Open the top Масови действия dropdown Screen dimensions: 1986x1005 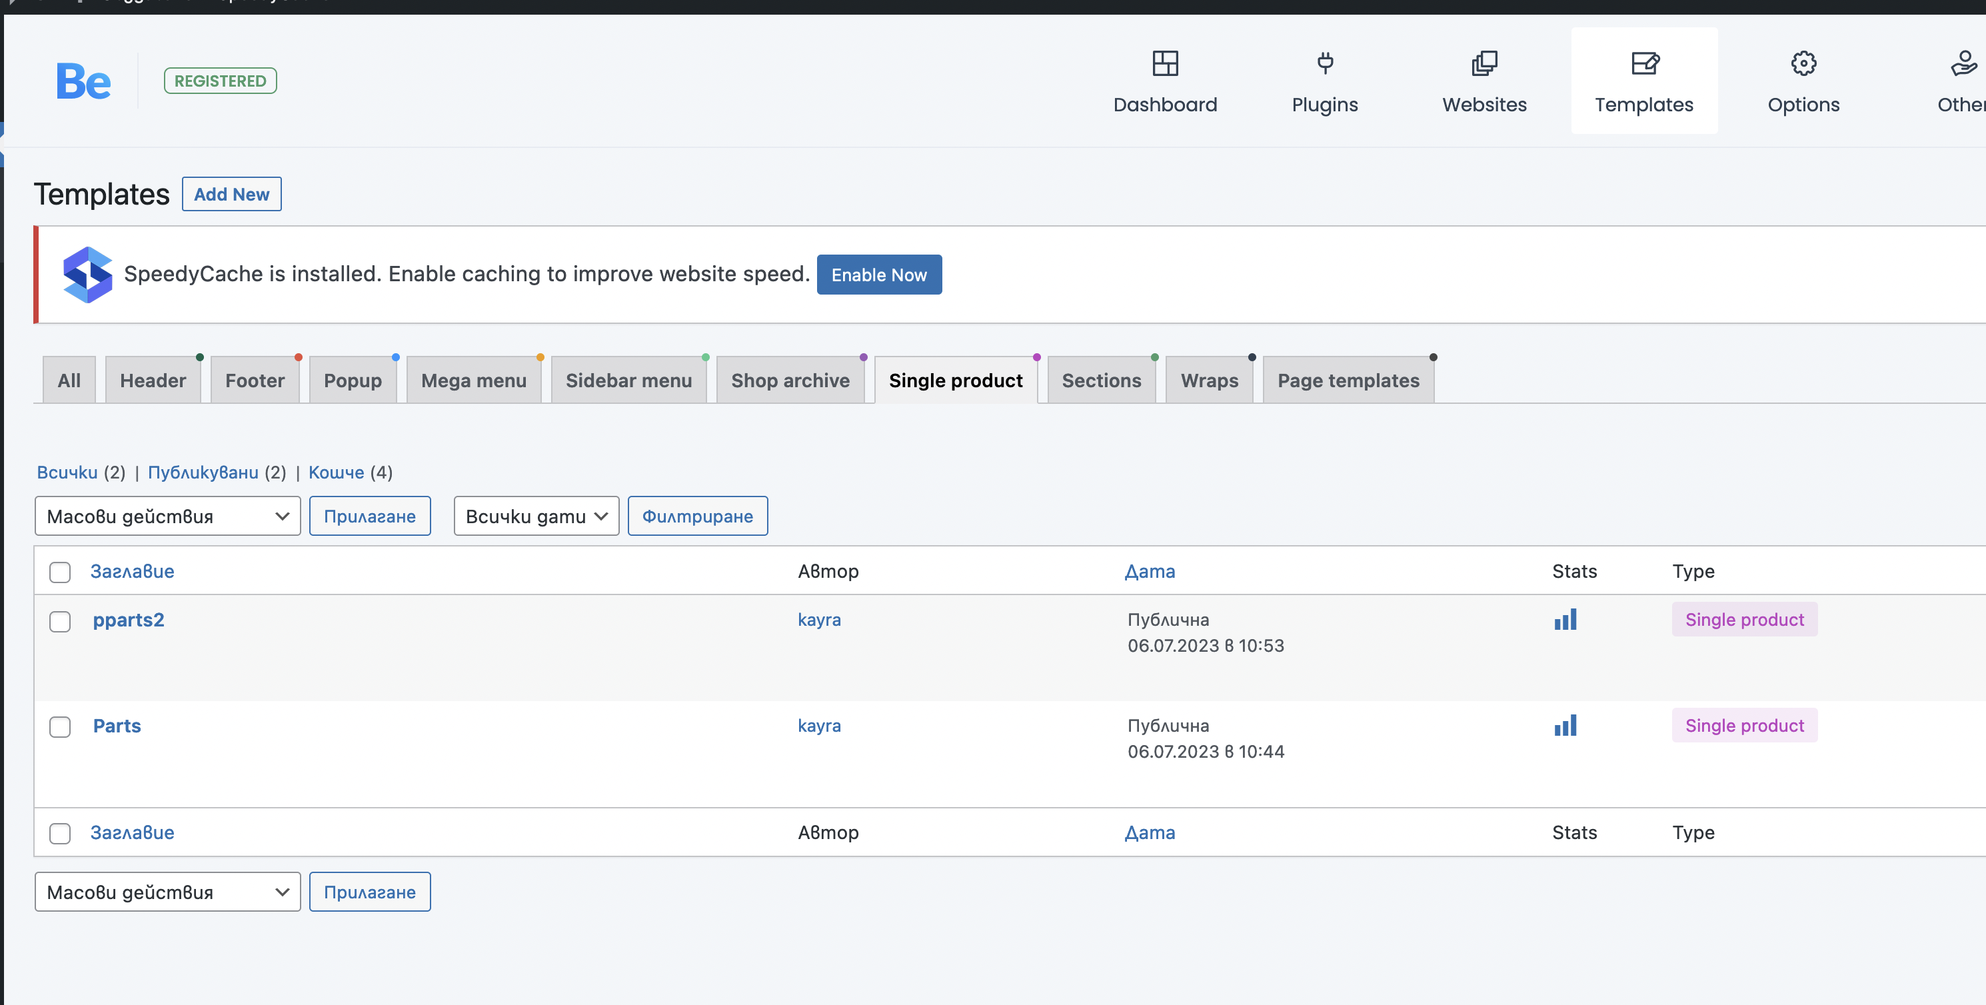(167, 516)
